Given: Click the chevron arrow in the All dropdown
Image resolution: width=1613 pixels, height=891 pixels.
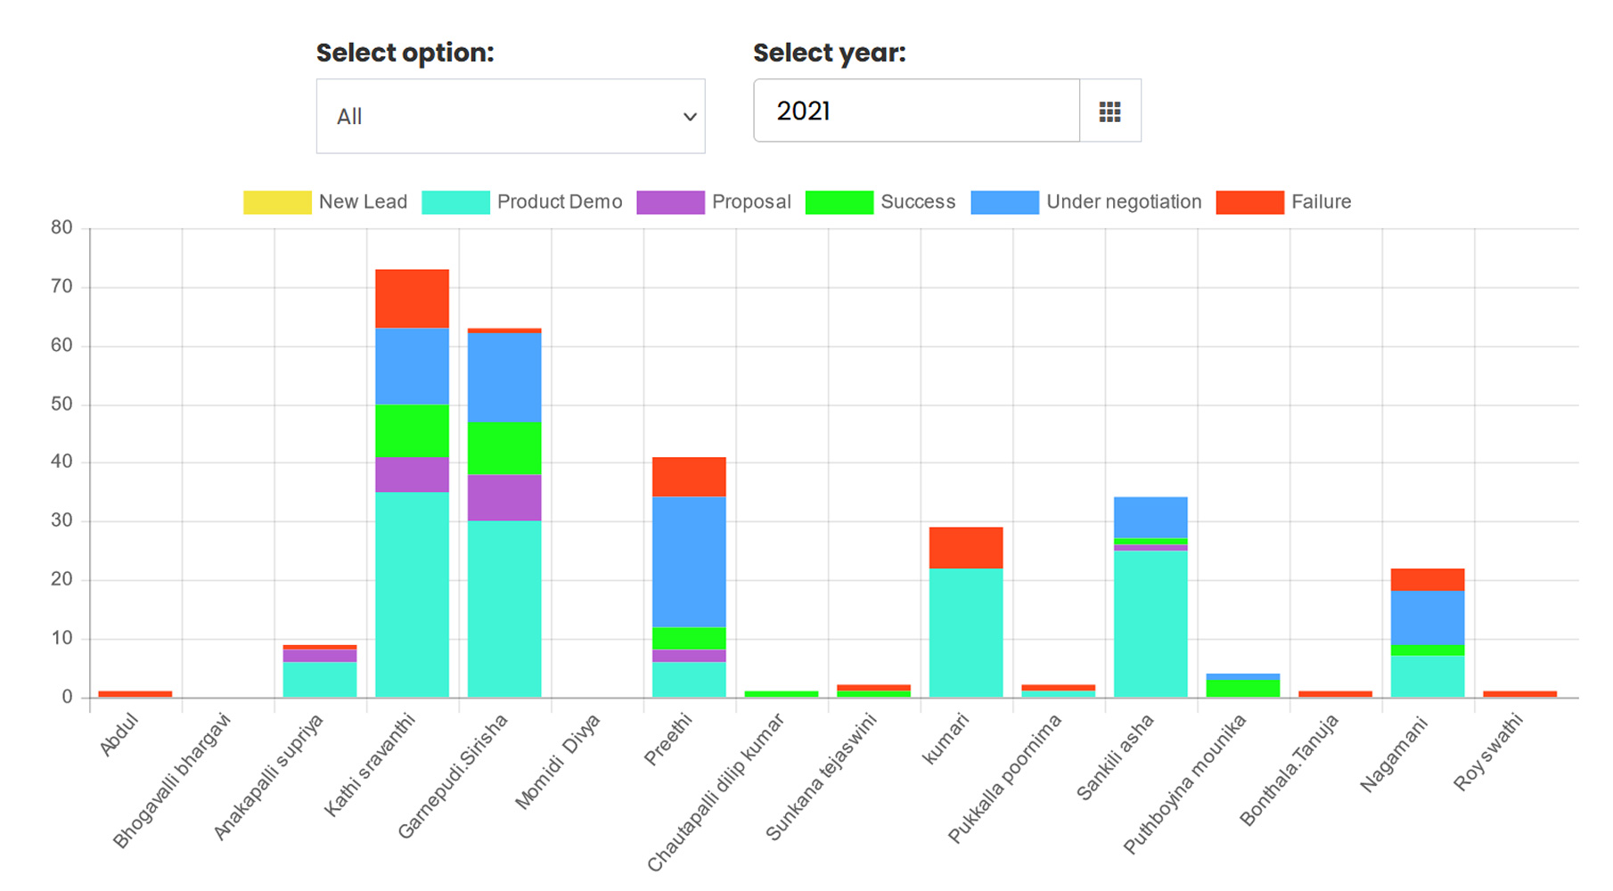Looking at the screenshot, I should (x=689, y=117).
